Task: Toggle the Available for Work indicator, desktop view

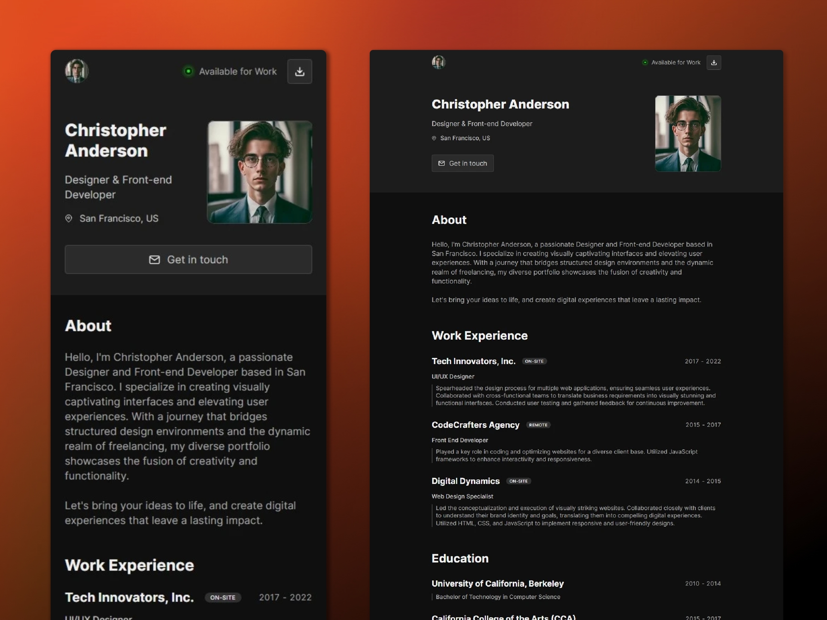Action: [x=645, y=62]
